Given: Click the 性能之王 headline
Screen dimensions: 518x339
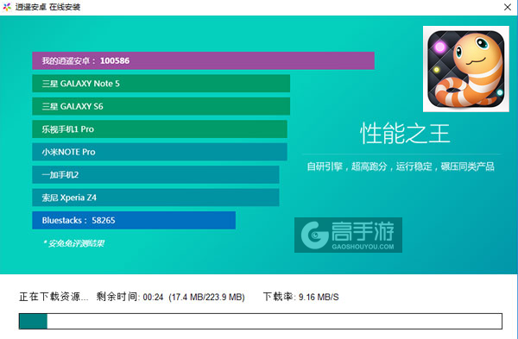Looking at the screenshot, I should coord(405,134).
